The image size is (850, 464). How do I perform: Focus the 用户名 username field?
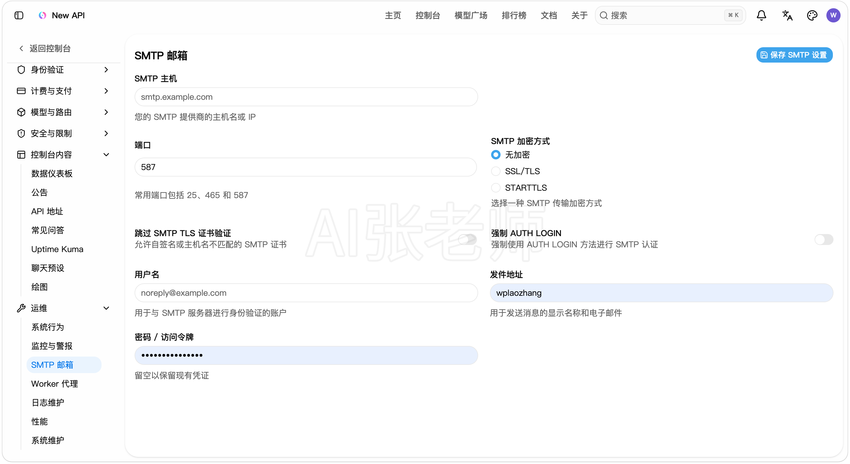[x=306, y=293]
